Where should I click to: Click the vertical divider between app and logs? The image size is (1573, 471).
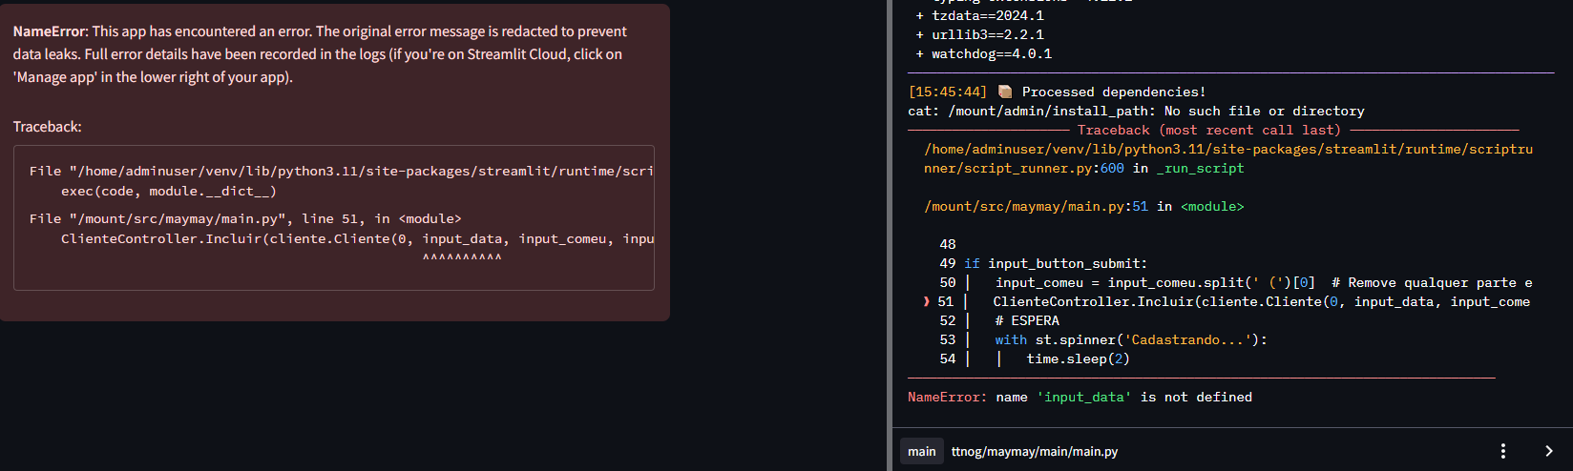click(x=890, y=235)
